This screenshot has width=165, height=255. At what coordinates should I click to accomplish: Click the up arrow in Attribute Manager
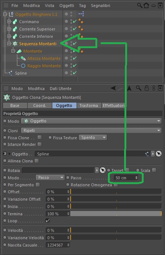pos(129,88)
